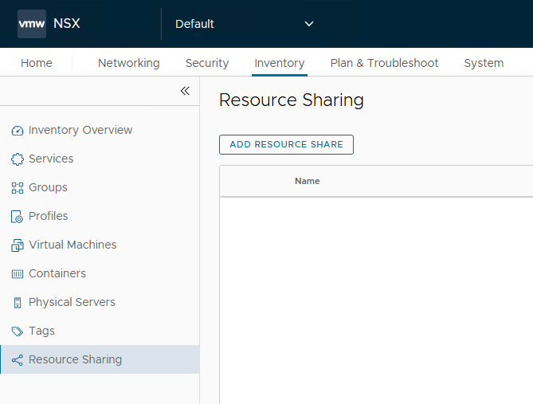Click the Virtual Machines icon
The height and width of the screenshot is (404, 533).
pos(18,245)
